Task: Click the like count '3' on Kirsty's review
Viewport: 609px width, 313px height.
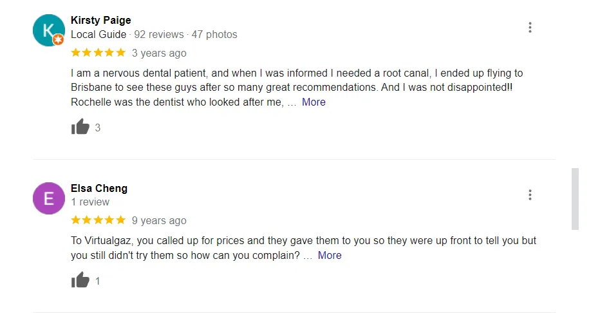Action: point(98,128)
